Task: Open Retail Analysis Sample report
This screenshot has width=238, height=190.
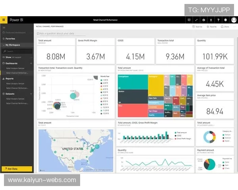Action: (x=15, y=84)
